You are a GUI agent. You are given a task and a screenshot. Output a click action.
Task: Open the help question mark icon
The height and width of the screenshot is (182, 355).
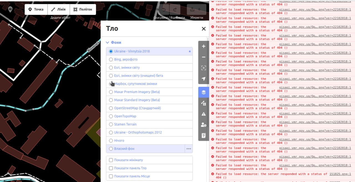point(204,136)
